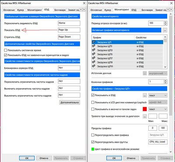Viewport: 175px width, 162px height.
Task: Click the checkmark icon next to Загрузка ЦП1
Action: (x=94, y=46)
